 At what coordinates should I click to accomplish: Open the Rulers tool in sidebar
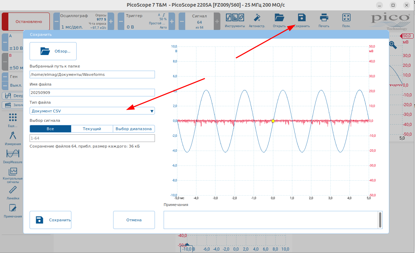13,190
